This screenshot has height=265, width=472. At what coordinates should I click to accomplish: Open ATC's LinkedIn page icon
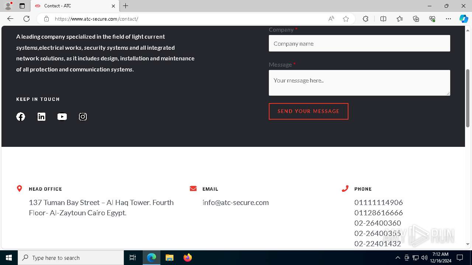[x=41, y=117]
